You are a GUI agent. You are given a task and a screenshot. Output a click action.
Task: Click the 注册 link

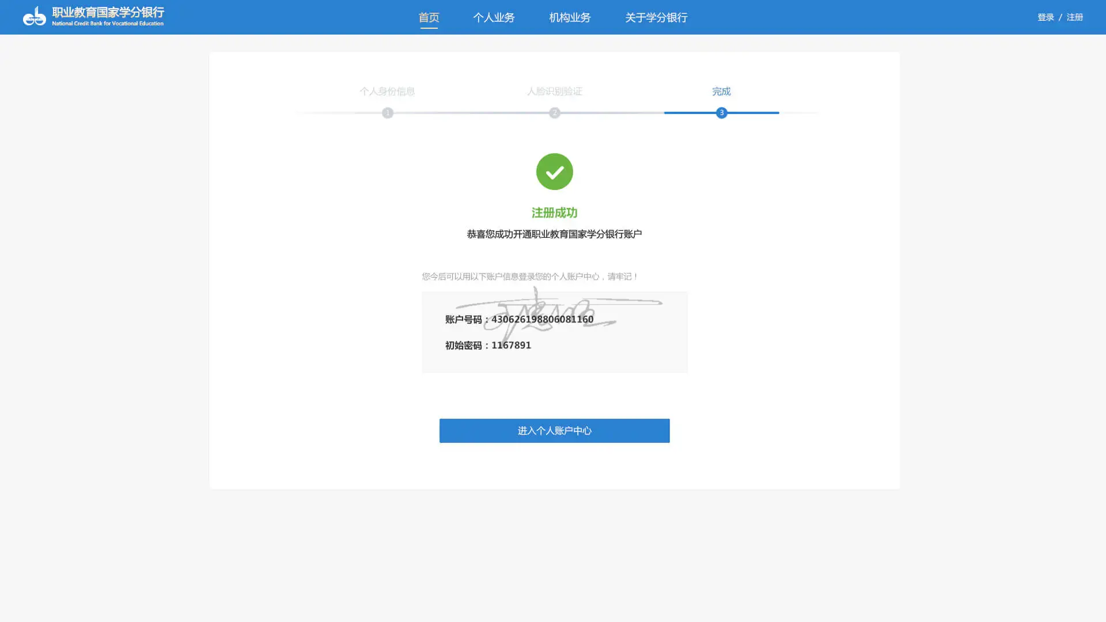coord(1074,17)
